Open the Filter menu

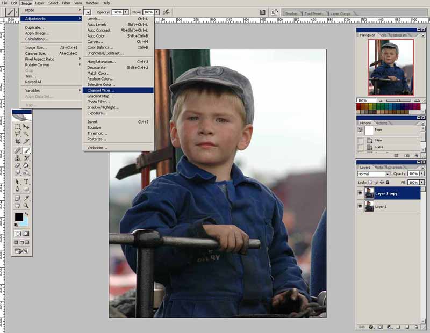[66, 3]
